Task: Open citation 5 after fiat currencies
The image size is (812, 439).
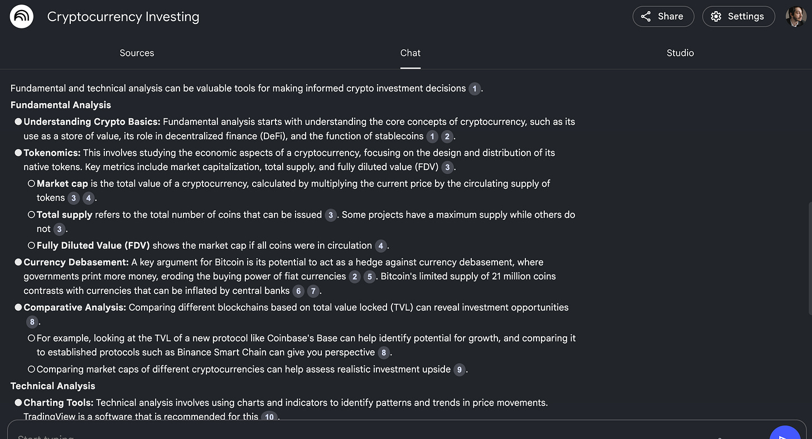Action: [x=369, y=277]
